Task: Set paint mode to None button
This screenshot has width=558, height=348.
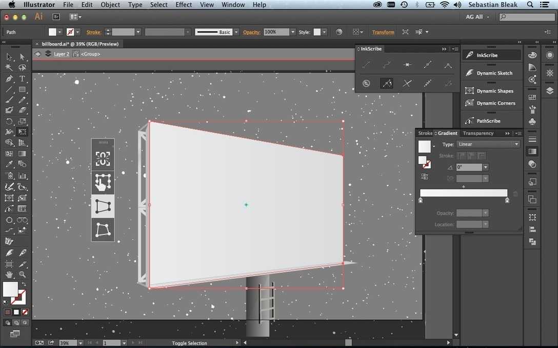Action: [x=25, y=312]
